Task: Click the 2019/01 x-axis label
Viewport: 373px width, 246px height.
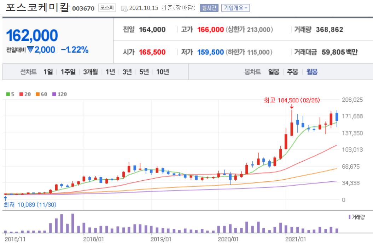Action: click(161, 239)
